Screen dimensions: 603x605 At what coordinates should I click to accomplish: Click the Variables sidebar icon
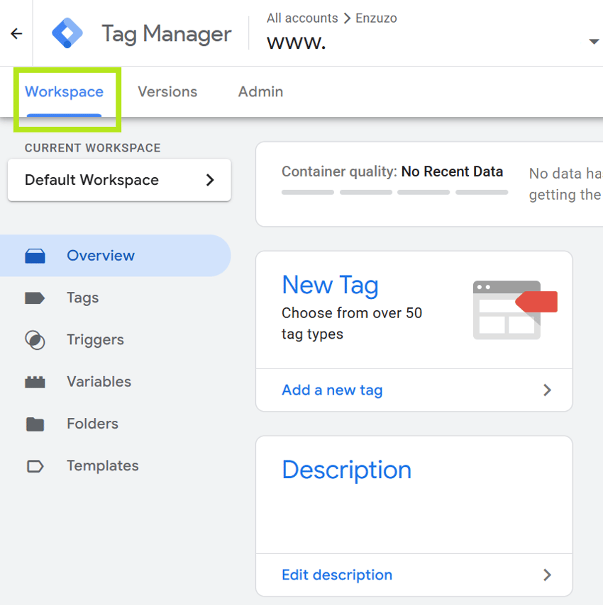(x=35, y=381)
